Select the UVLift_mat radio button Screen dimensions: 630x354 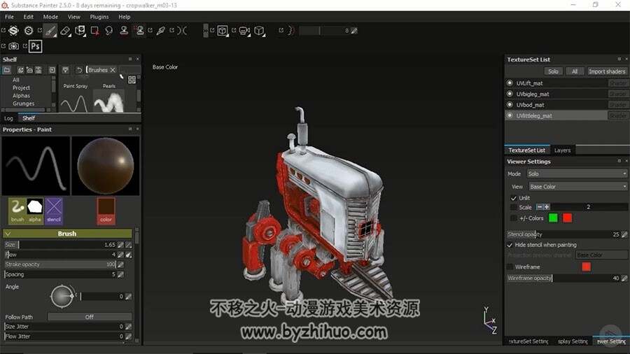[510, 83]
